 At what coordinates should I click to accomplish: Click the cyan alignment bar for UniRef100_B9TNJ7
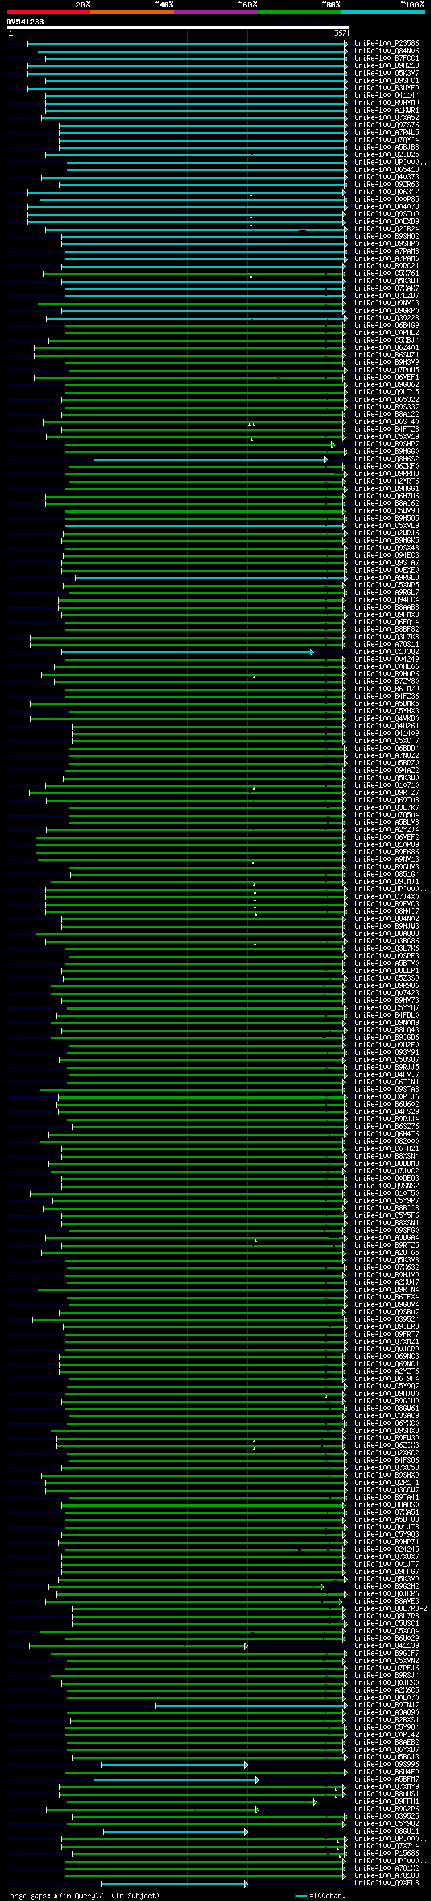click(x=251, y=1705)
